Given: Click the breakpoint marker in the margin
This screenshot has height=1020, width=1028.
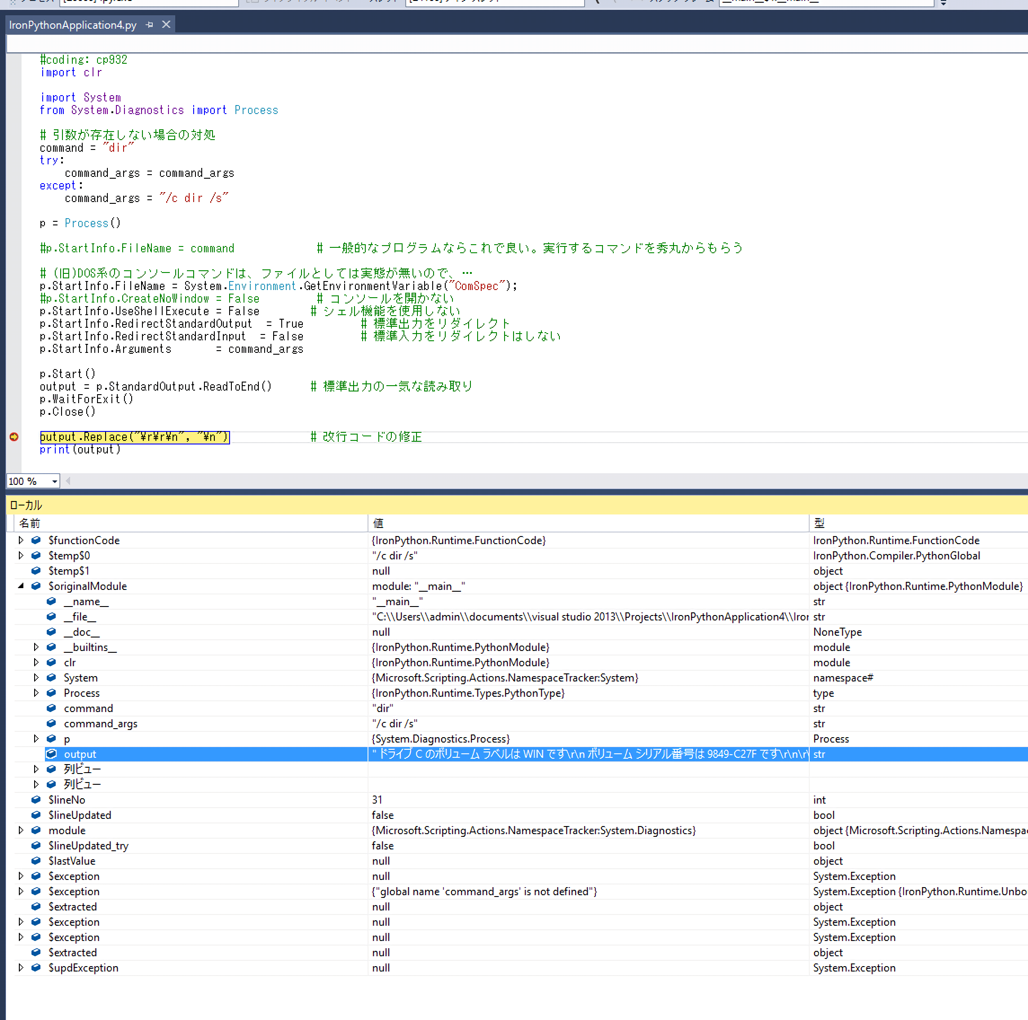Looking at the screenshot, I should (x=14, y=437).
